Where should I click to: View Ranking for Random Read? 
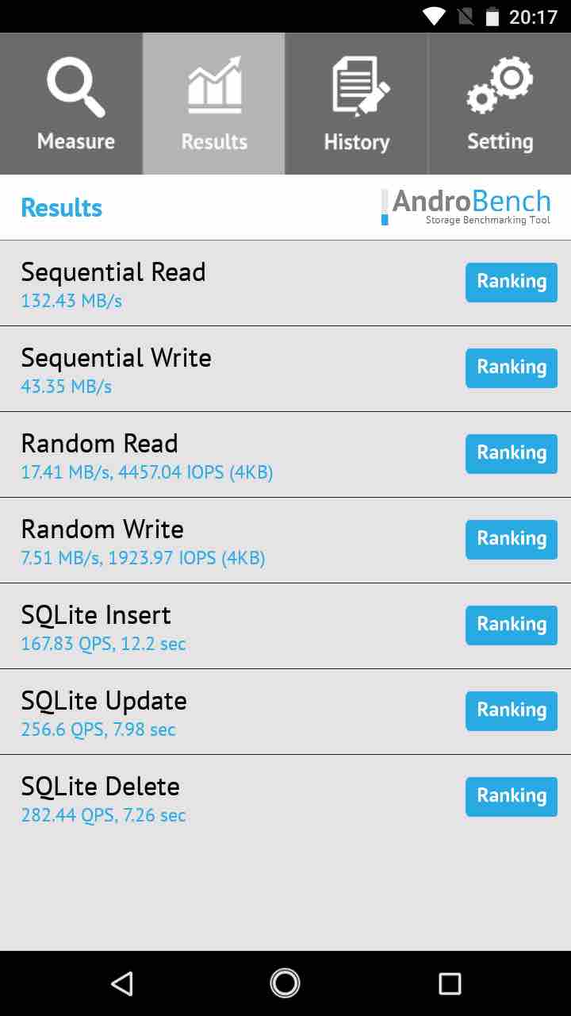click(511, 454)
